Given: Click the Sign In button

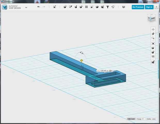Looking at the screenshot, I should (149, 7).
